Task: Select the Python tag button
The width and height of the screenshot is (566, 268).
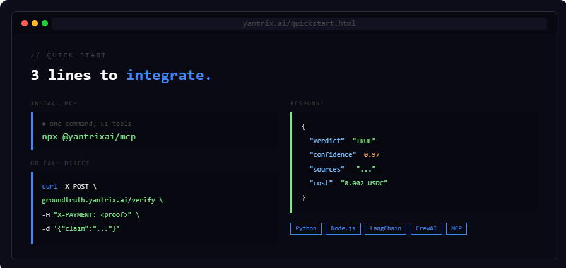Action: tap(306, 228)
